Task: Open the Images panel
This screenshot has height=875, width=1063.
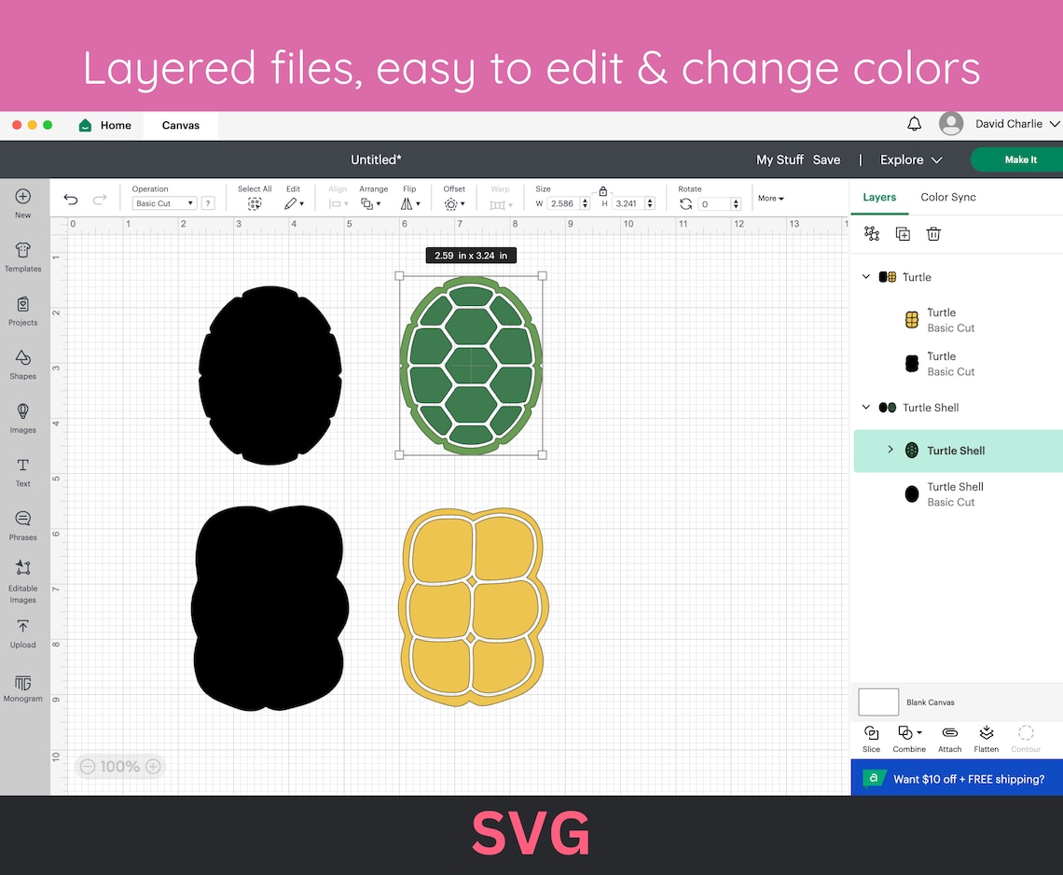Action: click(x=22, y=418)
